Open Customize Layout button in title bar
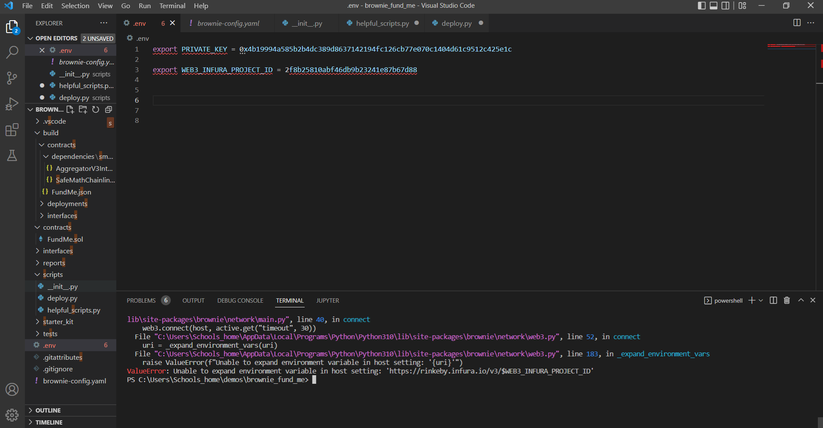Image resolution: width=823 pixels, height=428 pixels. pyautogui.click(x=742, y=6)
